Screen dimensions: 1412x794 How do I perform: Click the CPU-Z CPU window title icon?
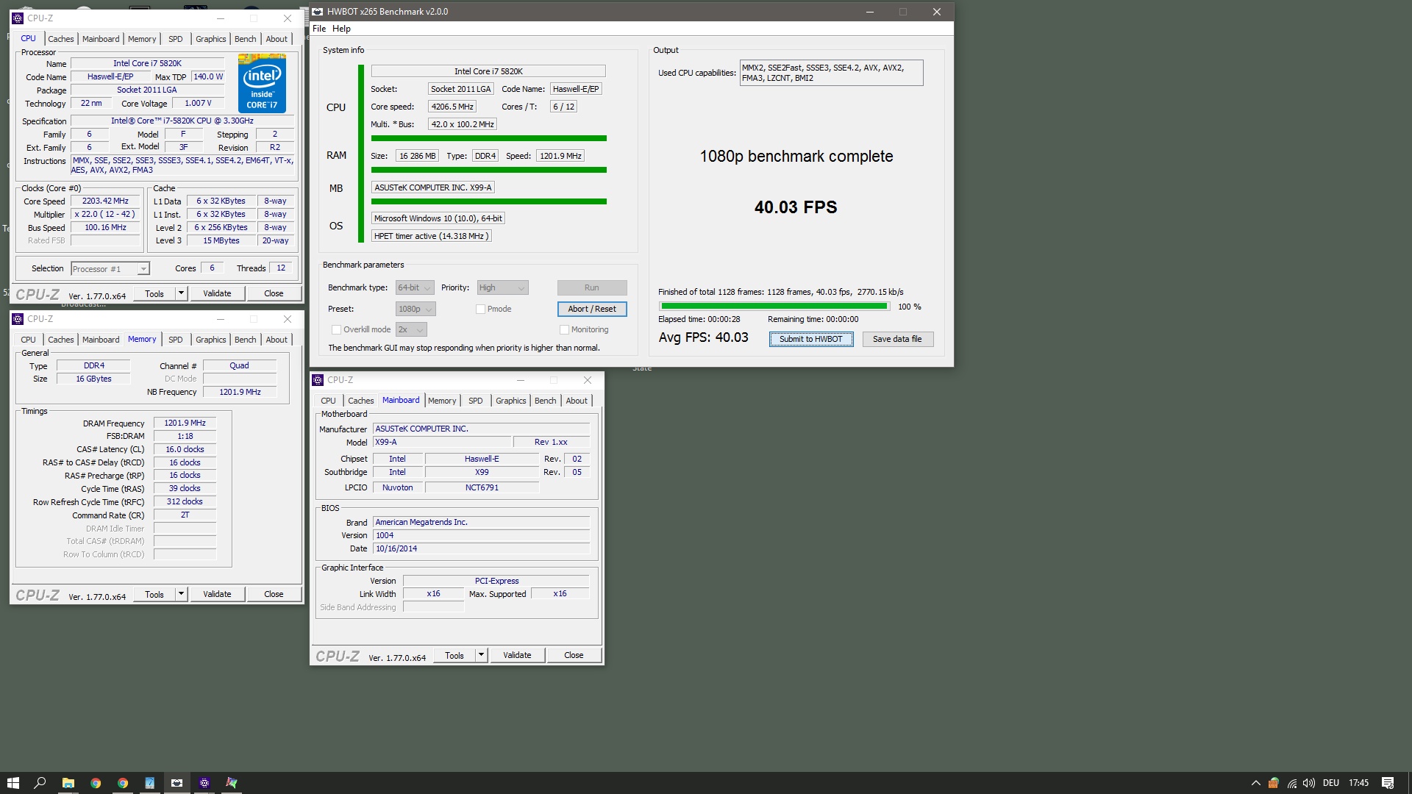click(x=18, y=18)
